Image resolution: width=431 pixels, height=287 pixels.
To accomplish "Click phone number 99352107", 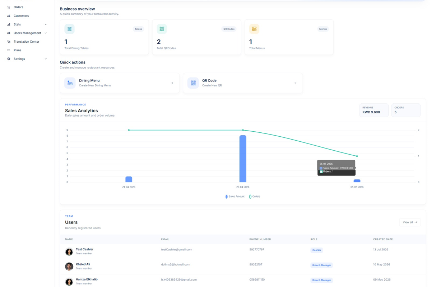I will (256, 265).
